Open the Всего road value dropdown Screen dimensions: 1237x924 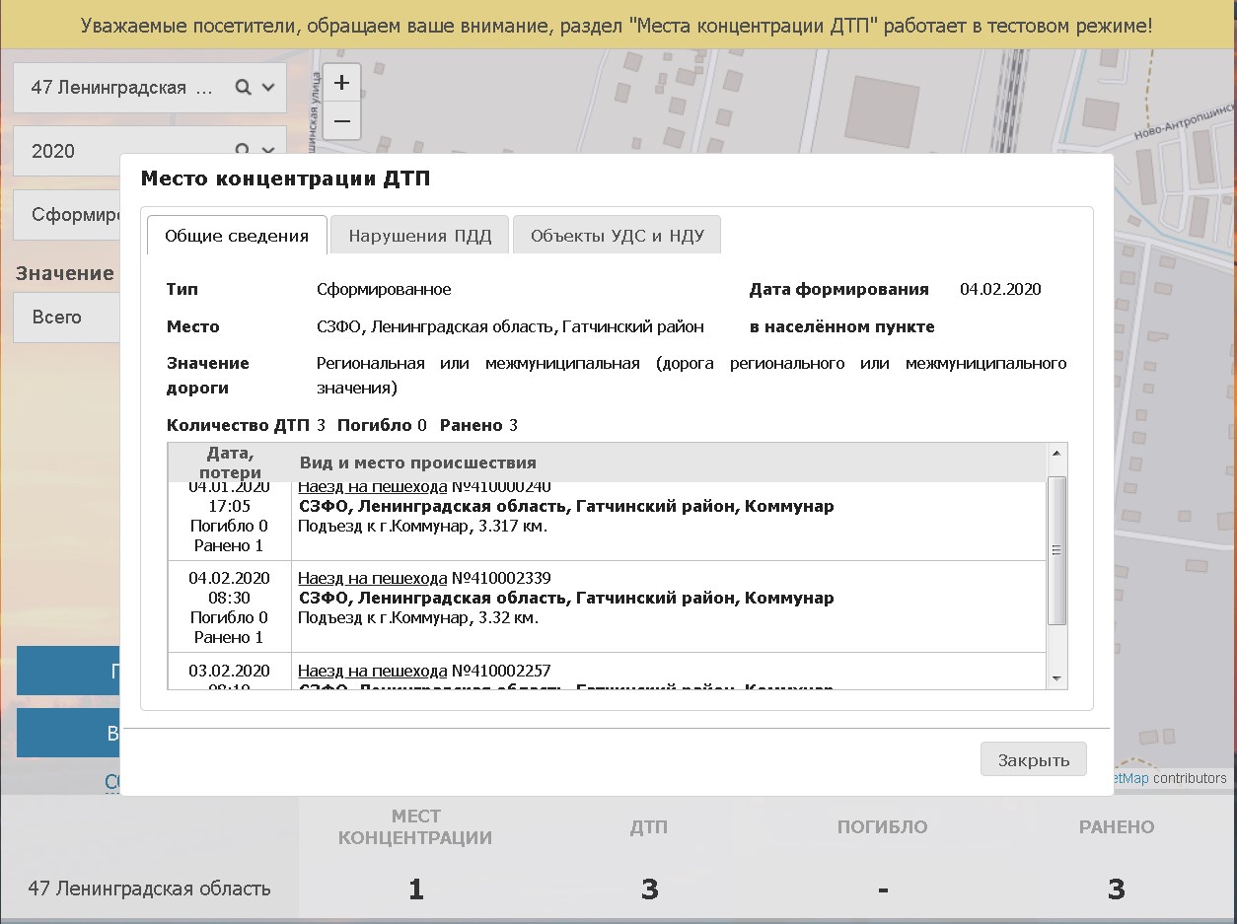coord(67,317)
